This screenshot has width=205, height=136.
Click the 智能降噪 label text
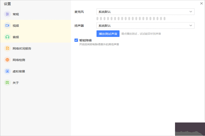(x=85, y=40)
